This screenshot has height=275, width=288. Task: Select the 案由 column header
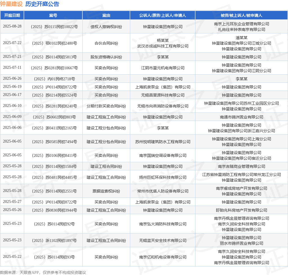[106, 15]
